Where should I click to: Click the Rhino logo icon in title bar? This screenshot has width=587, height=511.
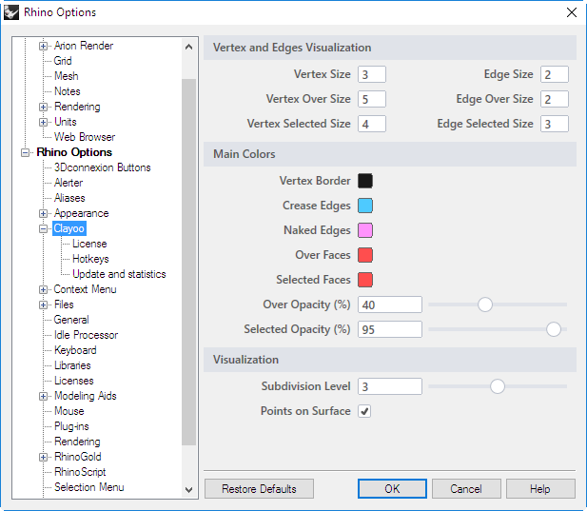(x=11, y=12)
